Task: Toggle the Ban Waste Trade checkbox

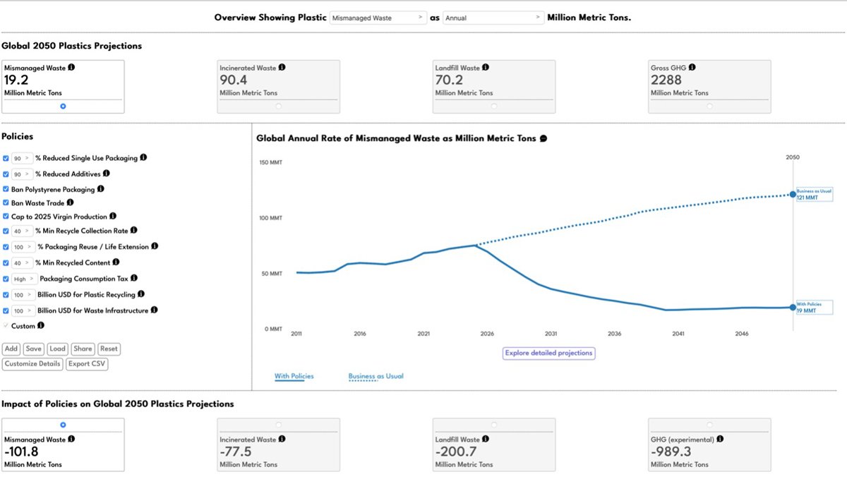Action: [6, 203]
